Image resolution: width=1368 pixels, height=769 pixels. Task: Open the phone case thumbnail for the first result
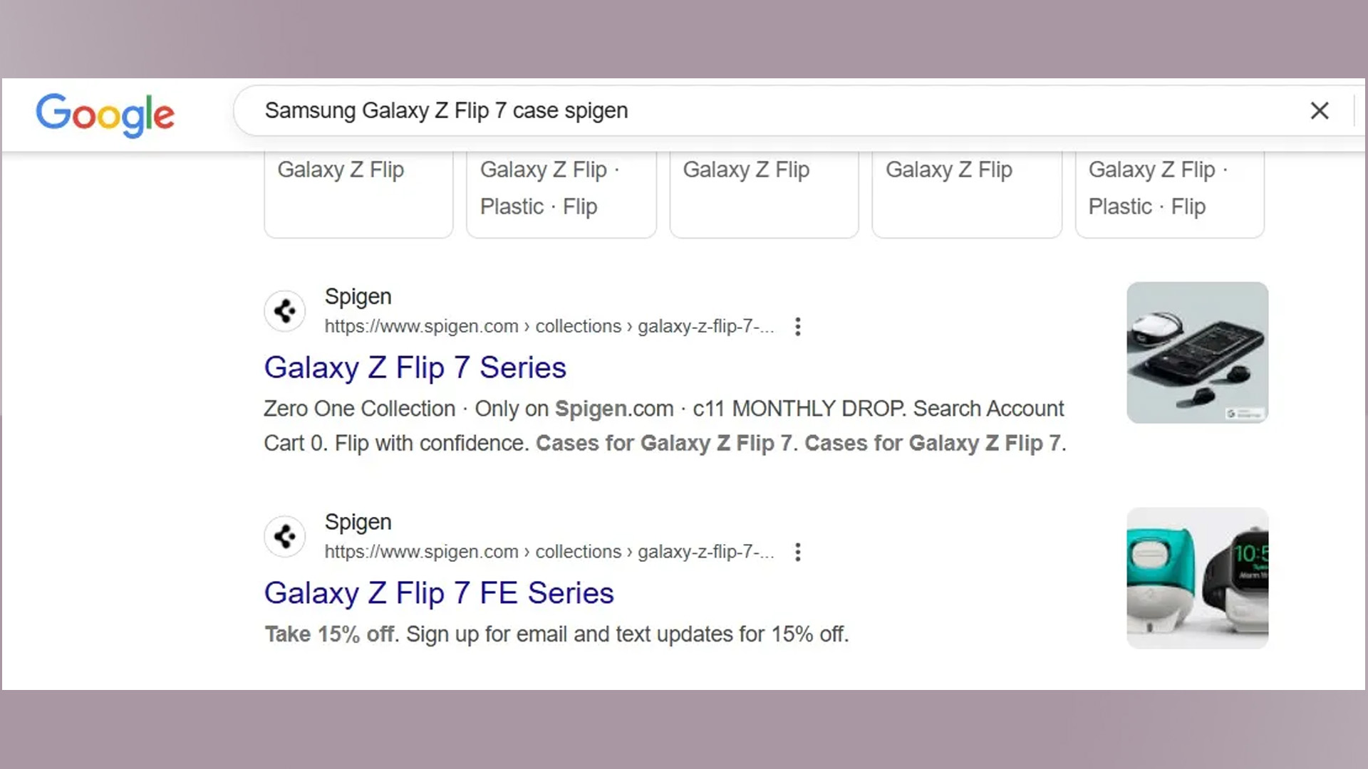pyautogui.click(x=1197, y=352)
